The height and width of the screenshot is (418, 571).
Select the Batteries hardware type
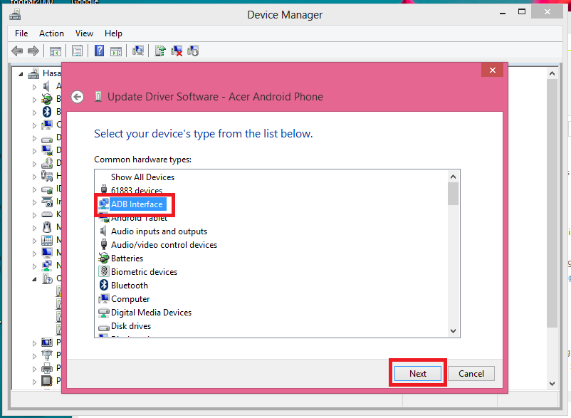point(127,258)
